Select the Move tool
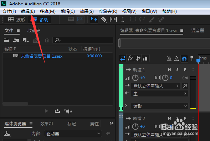 [x=94, y=19]
